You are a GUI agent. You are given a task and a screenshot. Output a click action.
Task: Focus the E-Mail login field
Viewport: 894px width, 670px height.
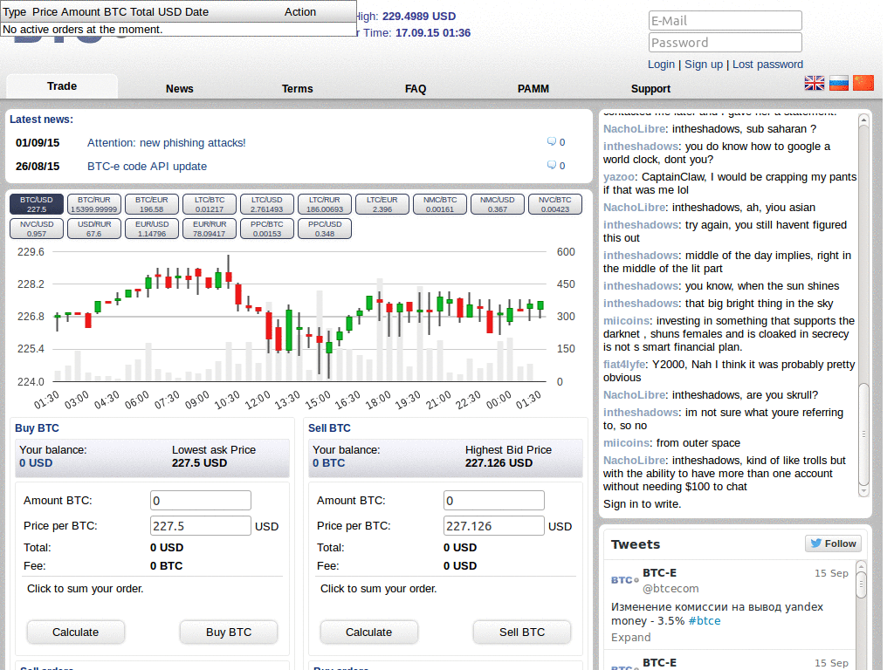(x=726, y=21)
